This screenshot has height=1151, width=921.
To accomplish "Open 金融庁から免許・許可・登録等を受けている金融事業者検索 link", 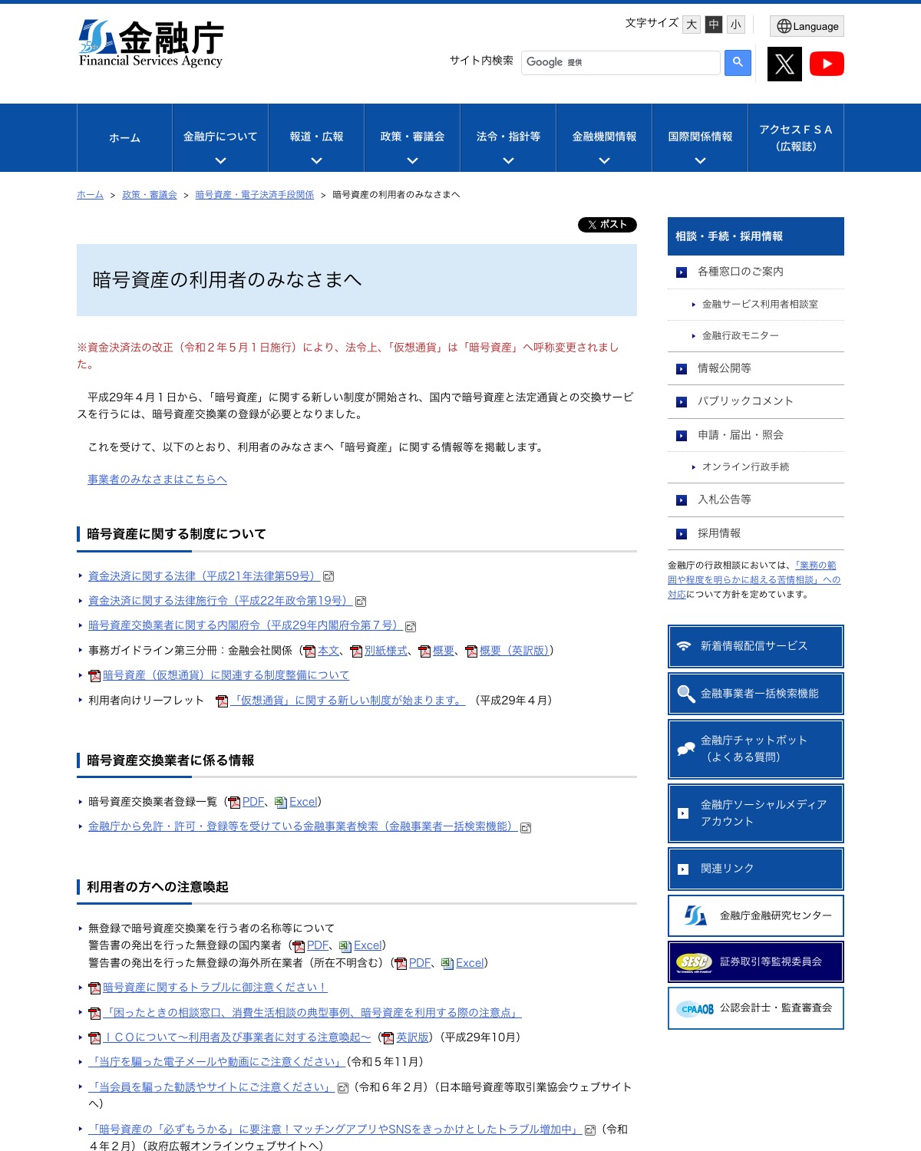I will coord(303,826).
